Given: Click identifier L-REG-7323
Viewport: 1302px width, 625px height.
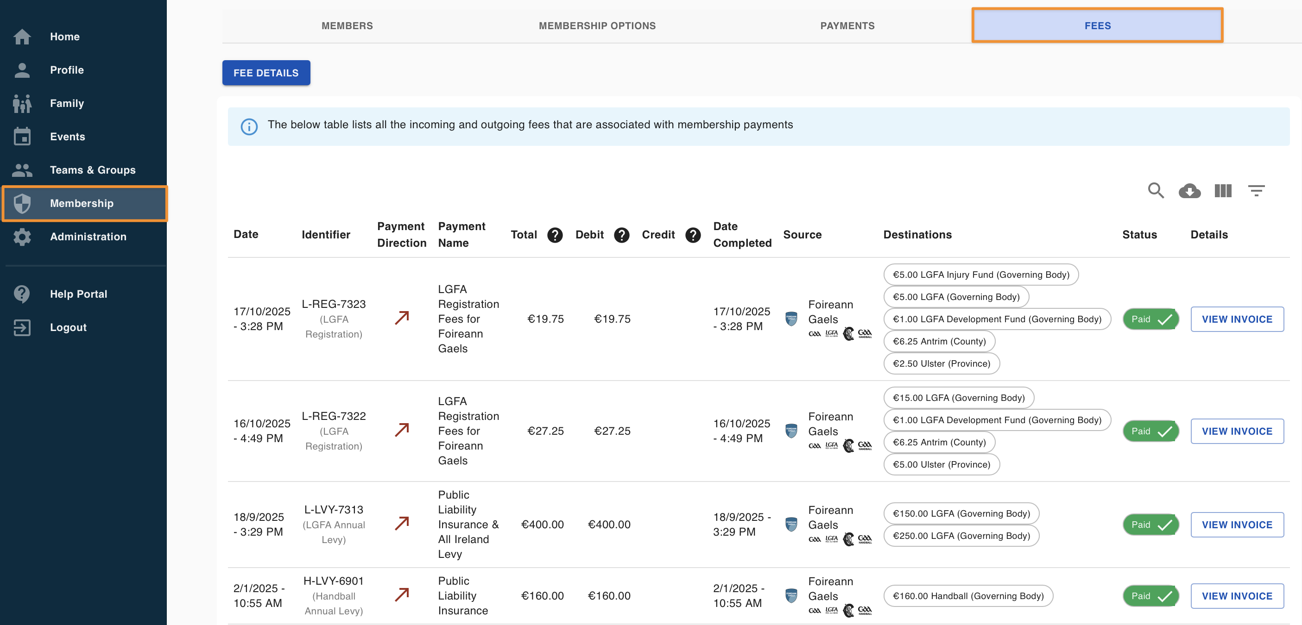Looking at the screenshot, I should click(334, 304).
